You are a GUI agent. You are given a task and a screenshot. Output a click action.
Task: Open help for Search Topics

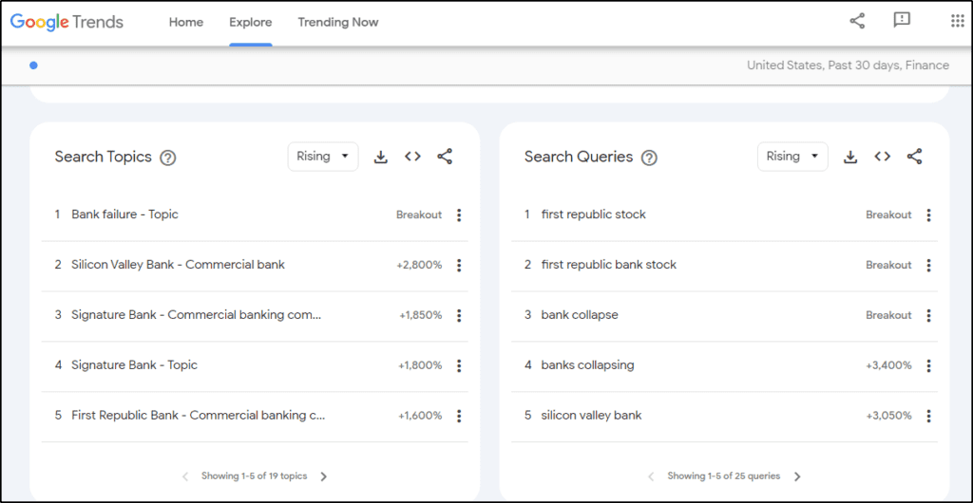(x=167, y=158)
